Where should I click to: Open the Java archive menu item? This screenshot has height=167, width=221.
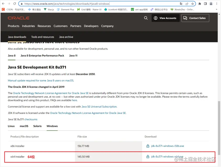pyautogui.click(x=66, y=37)
